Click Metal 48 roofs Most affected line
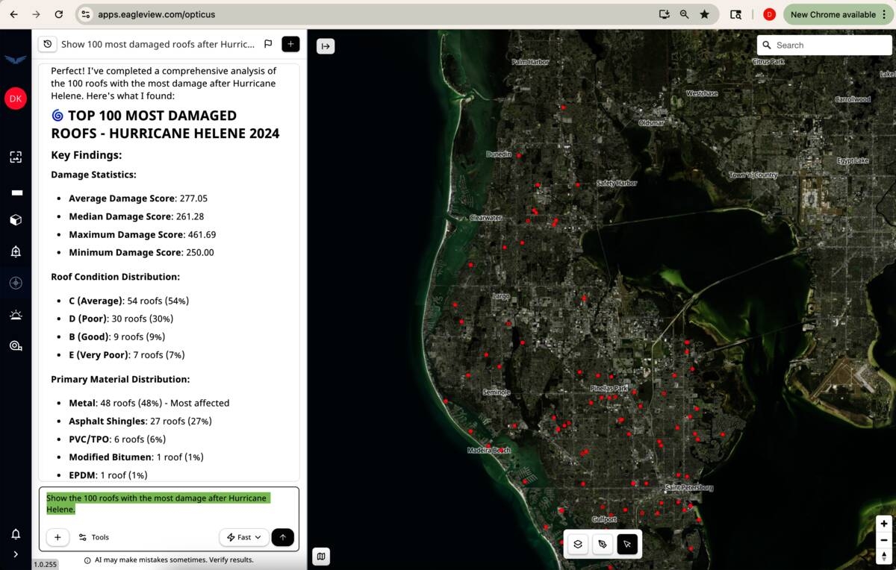This screenshot has width=896, height=570. click(x=149, y=403)
